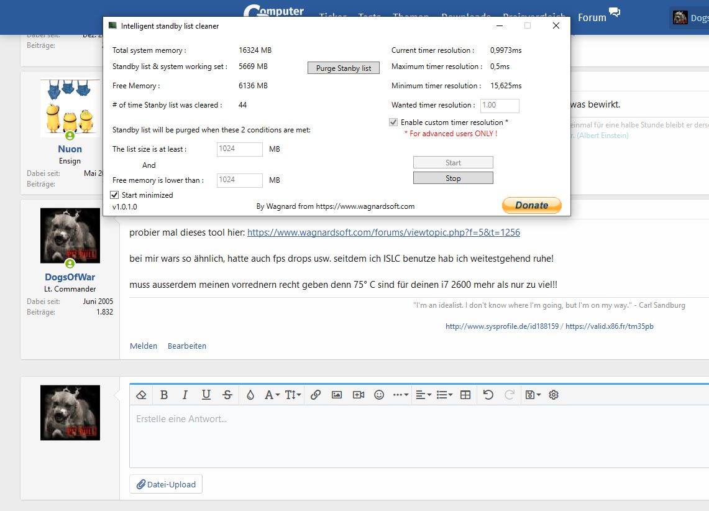Toggle underline formatting in reply editor
Screen dimensions: 709x511
[206, 395]
